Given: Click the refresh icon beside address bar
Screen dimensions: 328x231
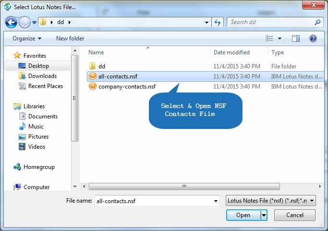Looking at the screenshot, I should (218, 22).
